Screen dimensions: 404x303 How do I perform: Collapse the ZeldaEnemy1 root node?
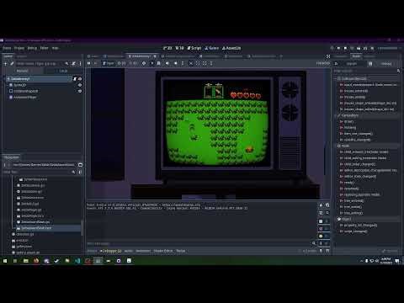[5, 79]
